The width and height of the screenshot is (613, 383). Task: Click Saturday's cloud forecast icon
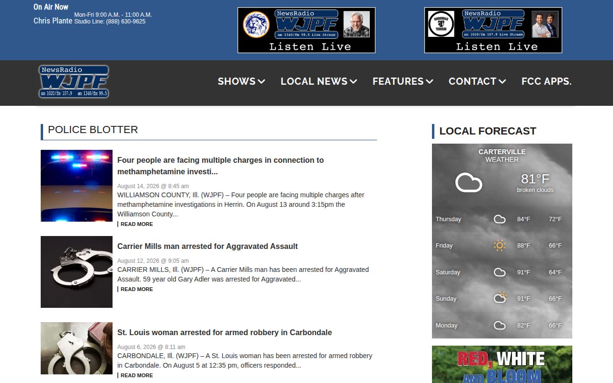coord(499,272)
